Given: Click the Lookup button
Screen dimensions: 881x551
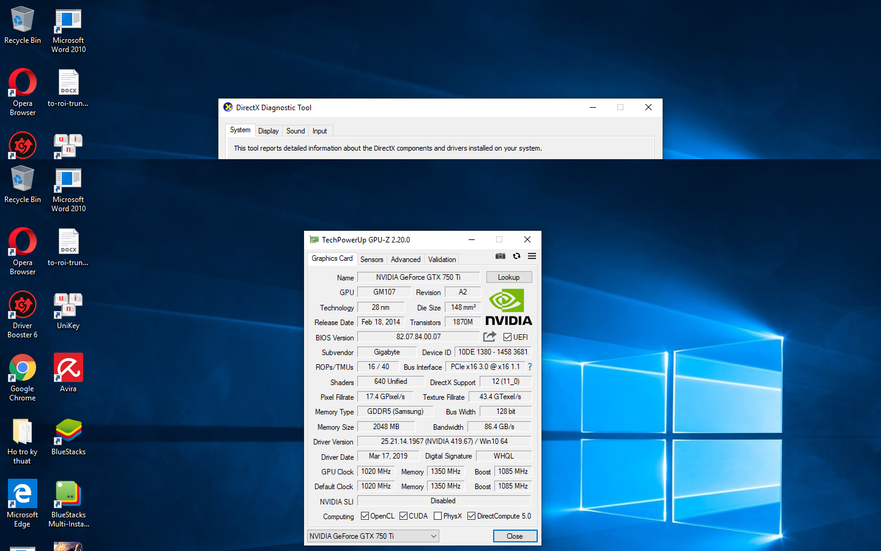Looking at the screenshot, I should pyautogui.click(x=509, y=277).
